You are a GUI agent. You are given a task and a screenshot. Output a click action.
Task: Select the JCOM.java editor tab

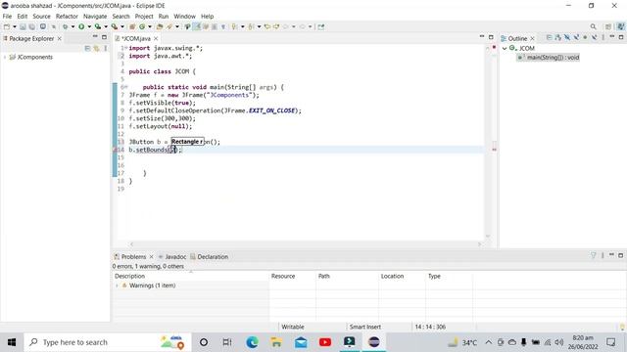click(136, 39)
